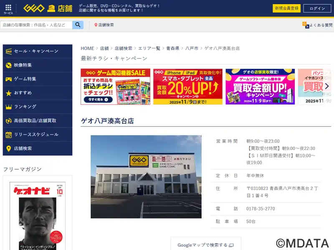Open 店舗検索 in sidebar menu
Viewport: 334px width, 250px height.
(x=38, y=148)
